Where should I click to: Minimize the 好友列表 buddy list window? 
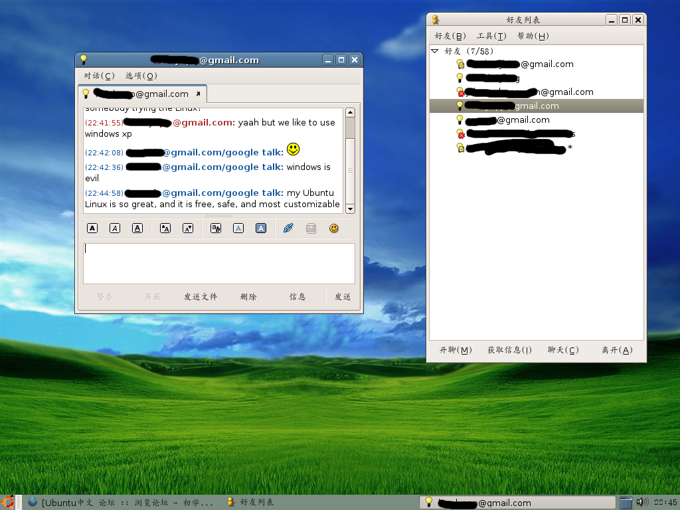[x=612, y=20]
